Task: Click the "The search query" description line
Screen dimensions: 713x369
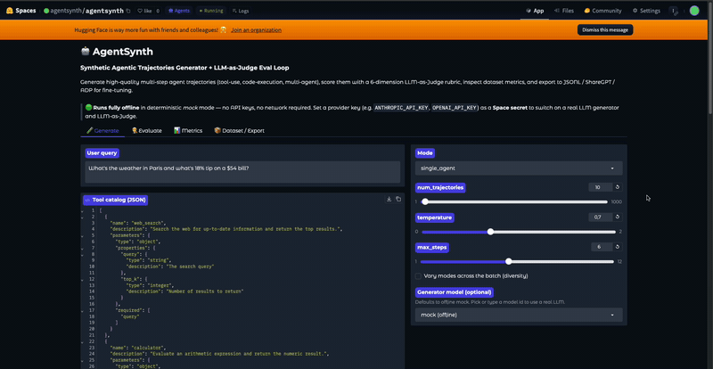Action: pyautogui.click(x=170, y=266)
